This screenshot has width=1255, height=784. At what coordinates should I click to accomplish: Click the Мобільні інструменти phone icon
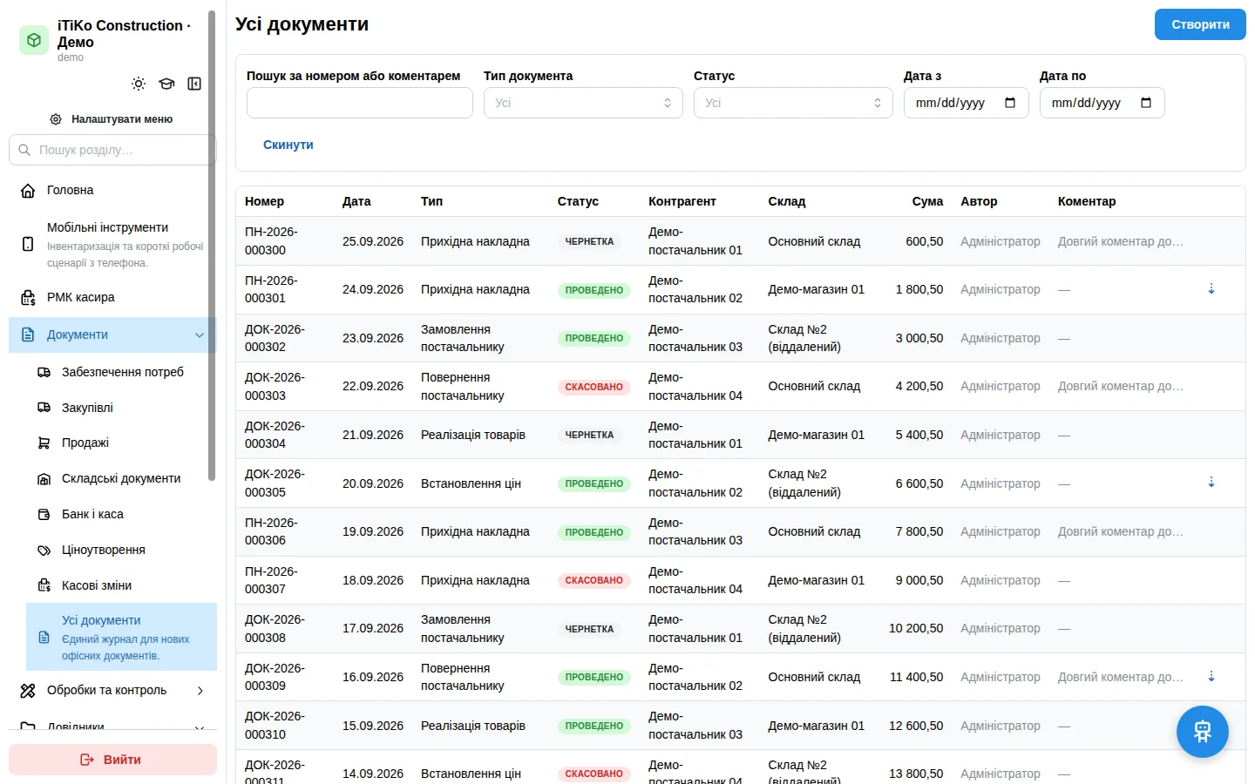pos(28,244)
